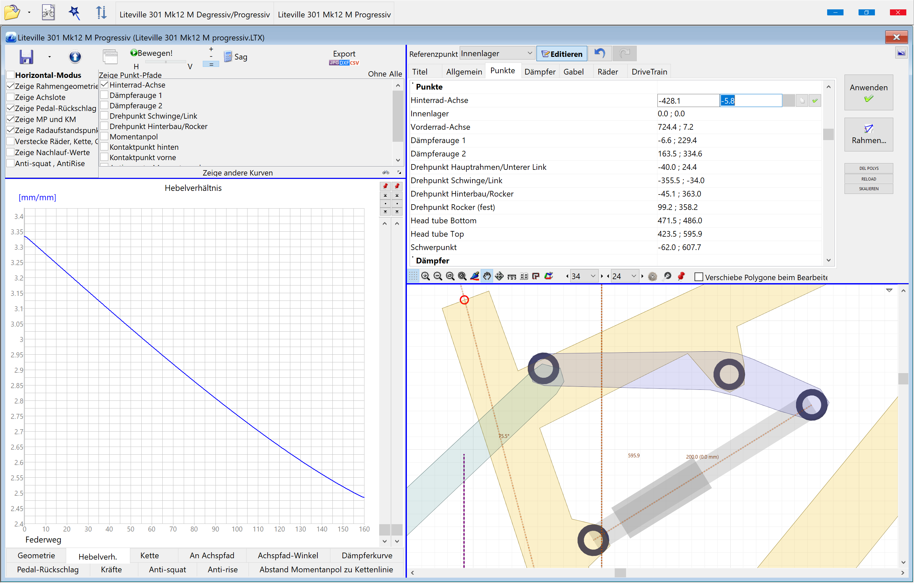The height and width of the screenshot is (583, 914).
Task: Click the ruler measurement icon
Action: tap(511, 276)
